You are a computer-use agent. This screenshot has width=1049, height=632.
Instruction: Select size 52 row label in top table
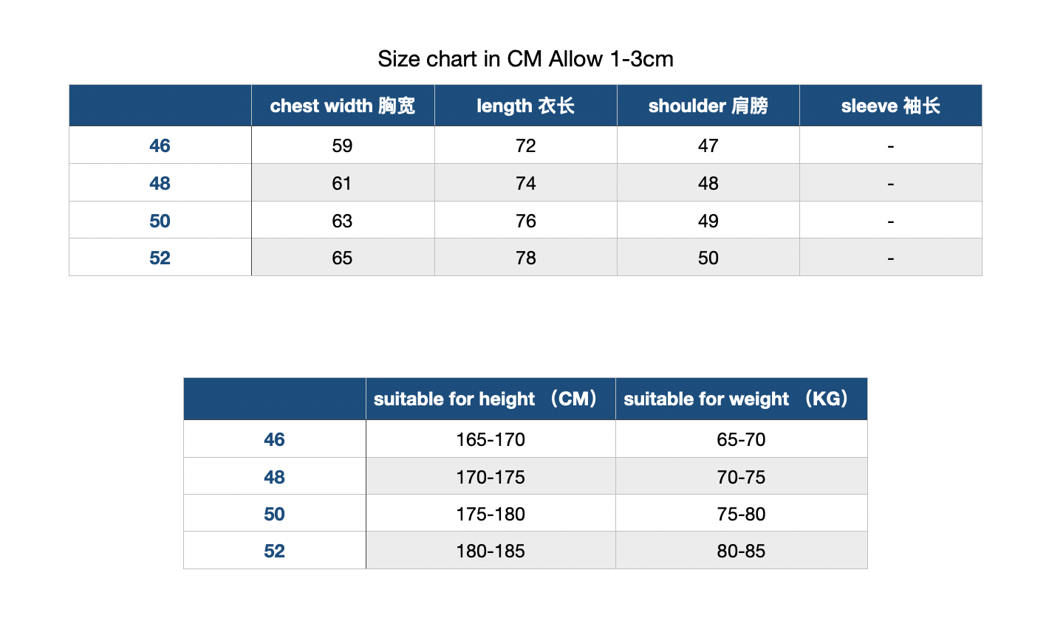click(x=160, y=258)
